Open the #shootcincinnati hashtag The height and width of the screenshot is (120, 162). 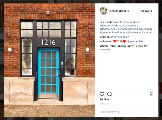point(128,29)
